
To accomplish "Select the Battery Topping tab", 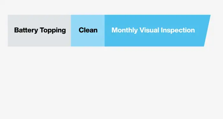I will pos(39,31).
